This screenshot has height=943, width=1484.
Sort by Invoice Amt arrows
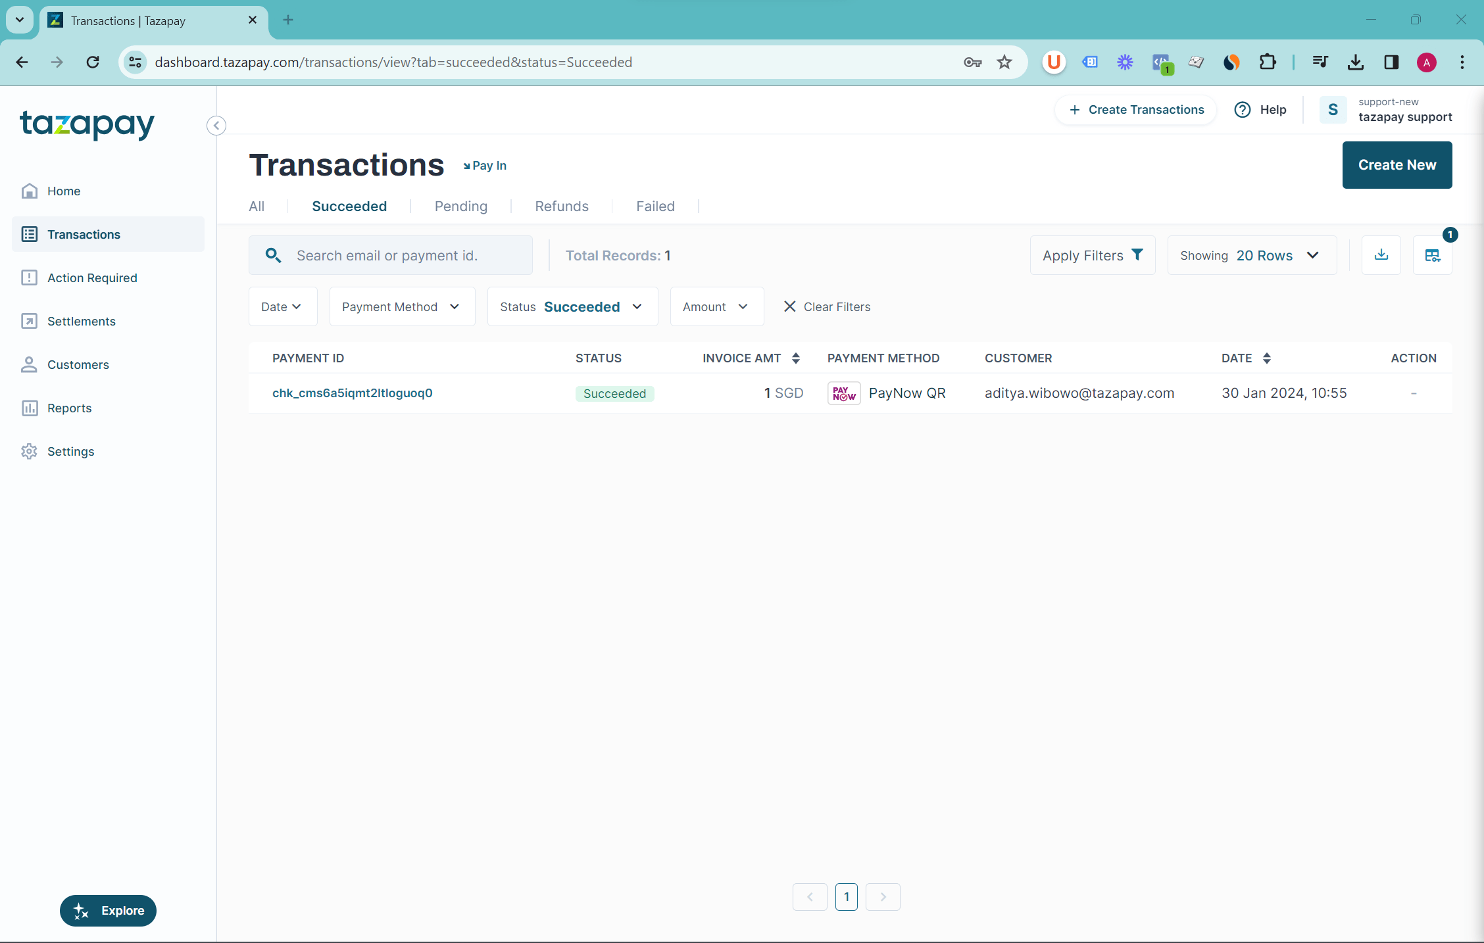point(796,358)
